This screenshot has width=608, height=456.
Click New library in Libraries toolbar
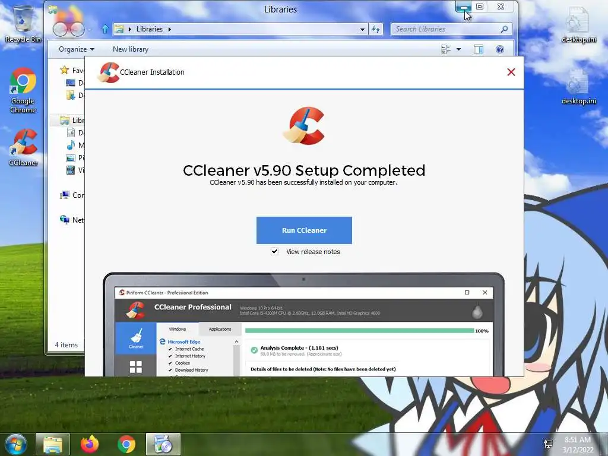(x=131, y=49)
